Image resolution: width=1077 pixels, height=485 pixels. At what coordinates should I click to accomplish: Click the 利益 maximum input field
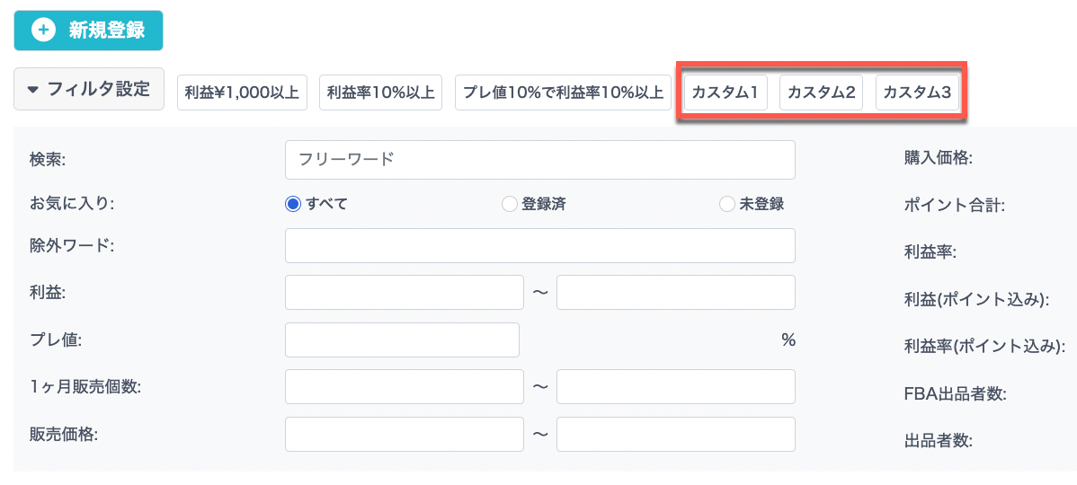tap(675, 293)
